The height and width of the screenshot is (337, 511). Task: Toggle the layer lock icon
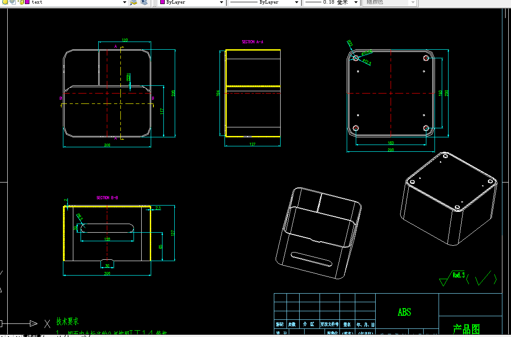[x=22, y=2]
